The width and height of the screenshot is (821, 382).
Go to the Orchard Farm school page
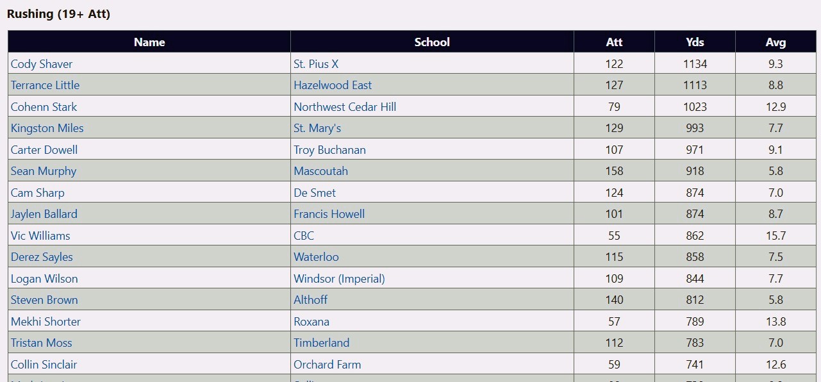327,365
